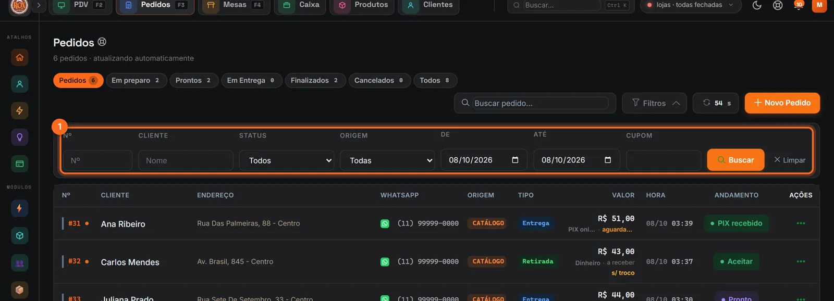Screen dimensions: 834x301
Task: Open calendar picker in the DE date field
Action: (515, 160)
